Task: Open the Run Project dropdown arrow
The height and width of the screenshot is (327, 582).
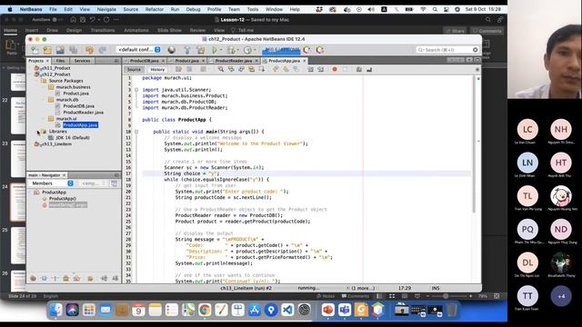Action: [221, 50]
